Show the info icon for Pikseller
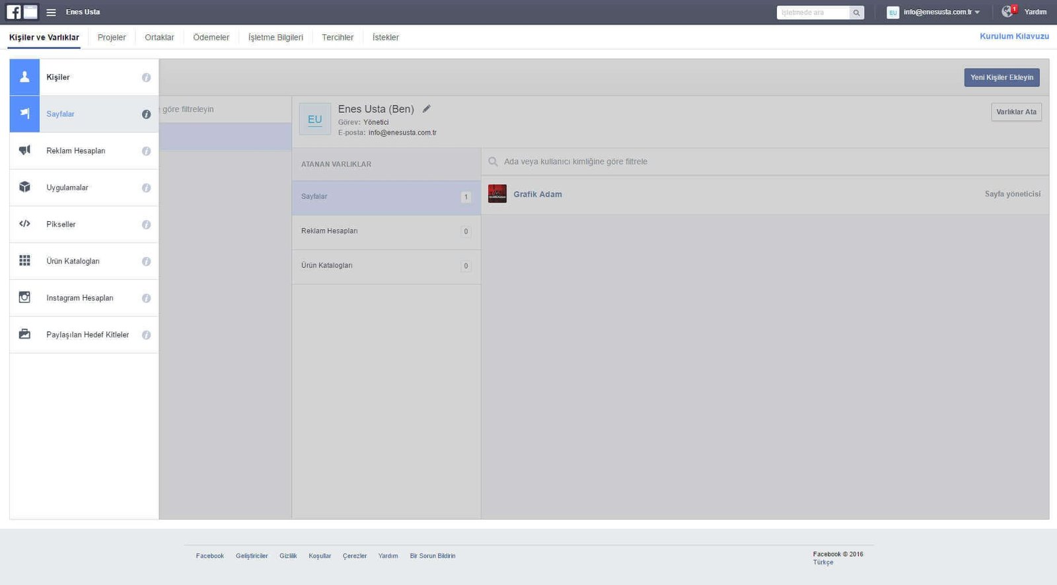Screen dimensions: 1057x585 [x=146, y=224]
